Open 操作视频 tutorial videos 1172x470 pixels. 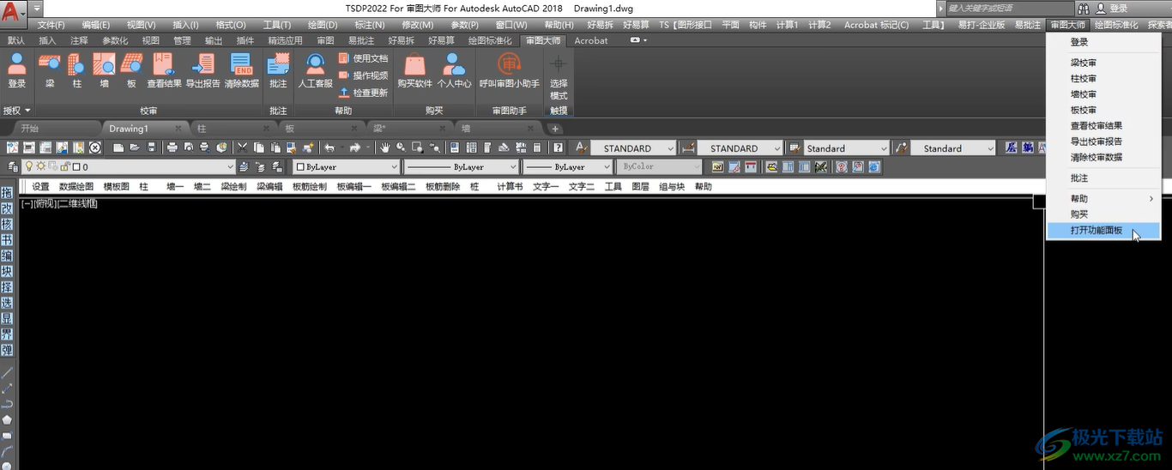[x=363, y=75]
